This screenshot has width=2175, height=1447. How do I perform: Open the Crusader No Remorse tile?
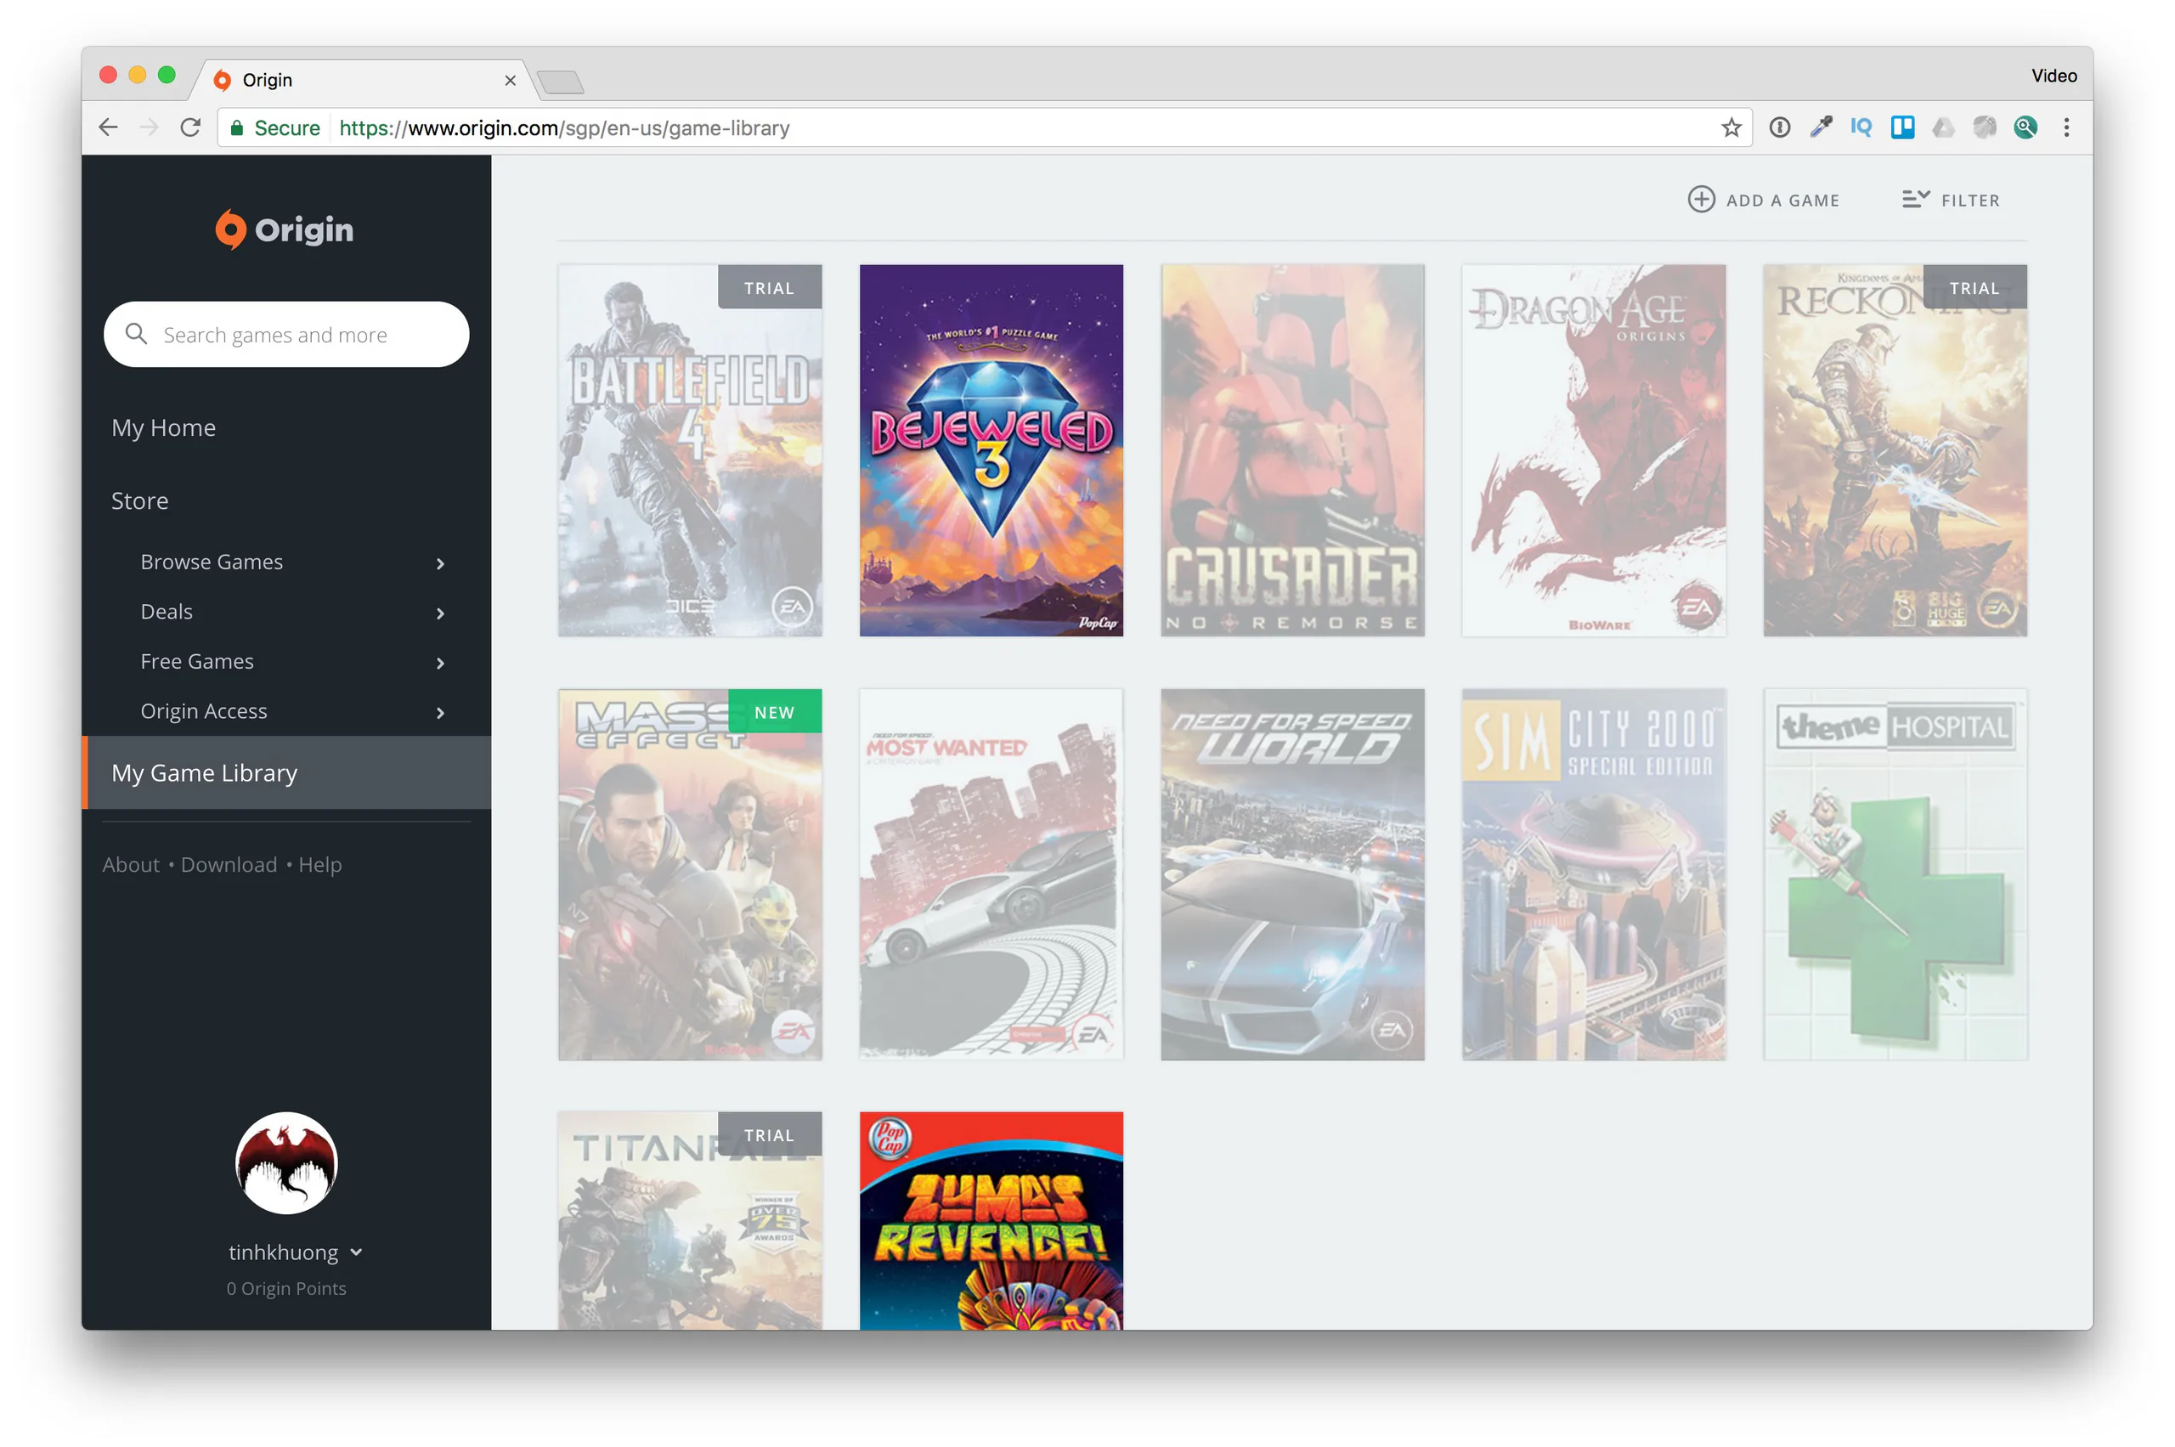[1292, 449]
